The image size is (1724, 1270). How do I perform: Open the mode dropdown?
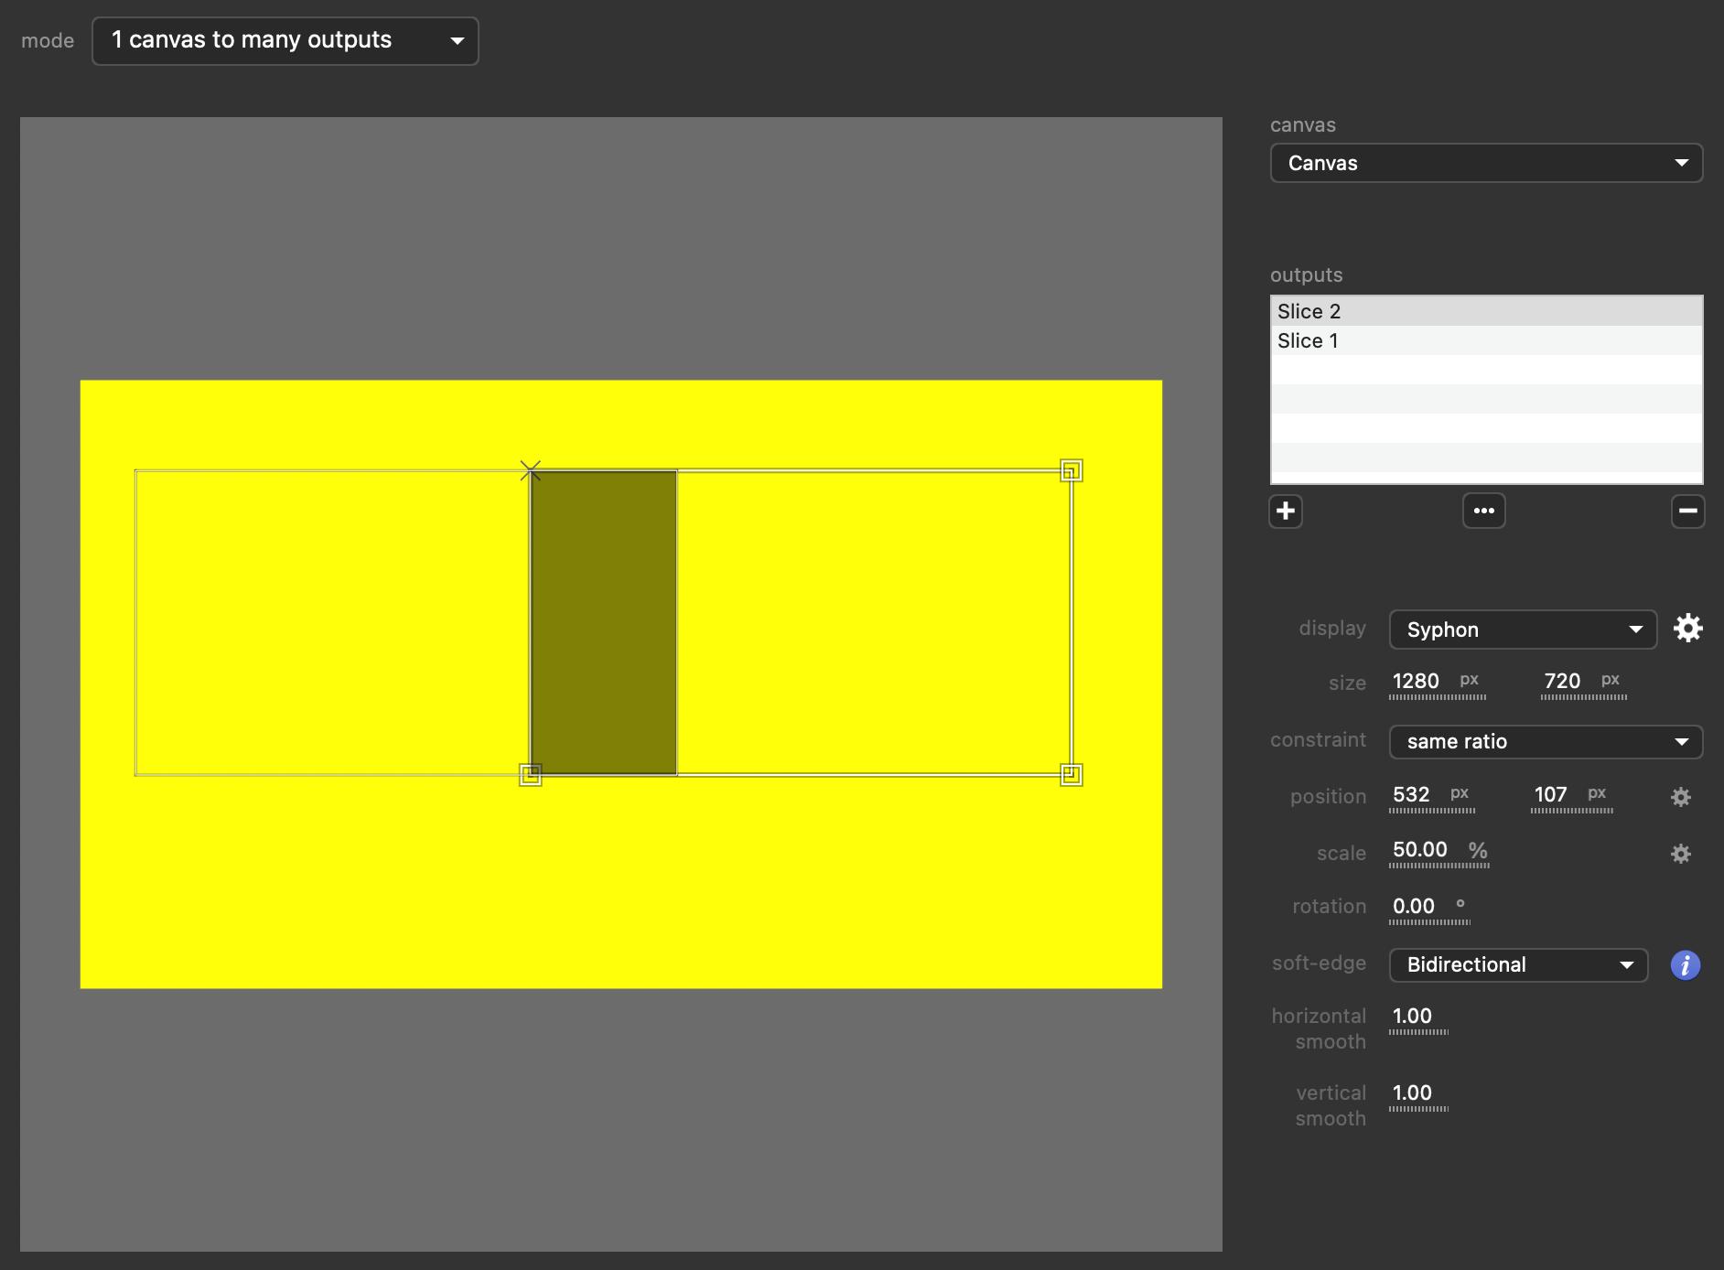point(285,41)
